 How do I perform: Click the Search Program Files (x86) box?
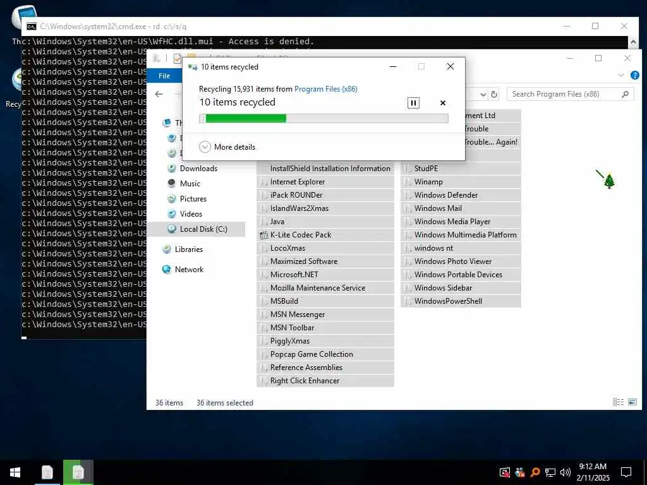[570, 94]
